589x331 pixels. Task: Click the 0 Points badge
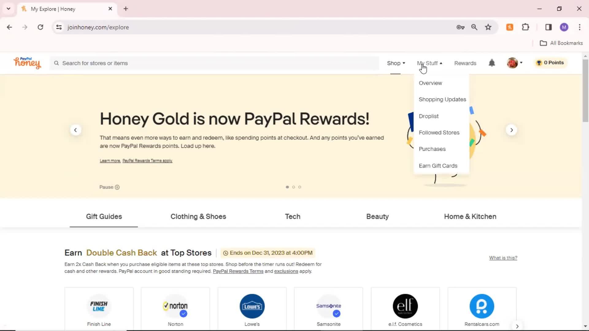[x=550, y=63]
